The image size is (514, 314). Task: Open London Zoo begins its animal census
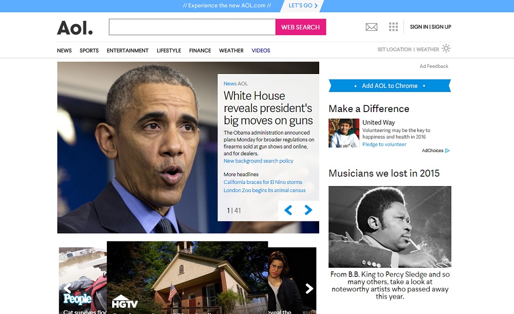coord(265,191)
